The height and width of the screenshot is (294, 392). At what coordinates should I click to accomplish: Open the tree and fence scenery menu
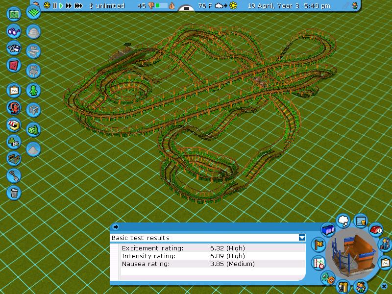tap(14, 142)
